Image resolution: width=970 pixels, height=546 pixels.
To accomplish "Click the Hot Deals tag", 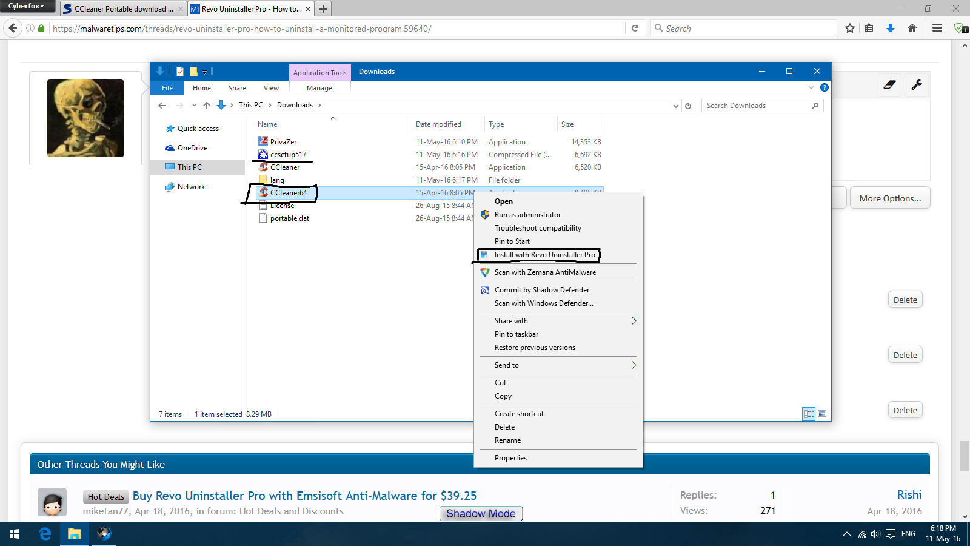I will [105, 497].
